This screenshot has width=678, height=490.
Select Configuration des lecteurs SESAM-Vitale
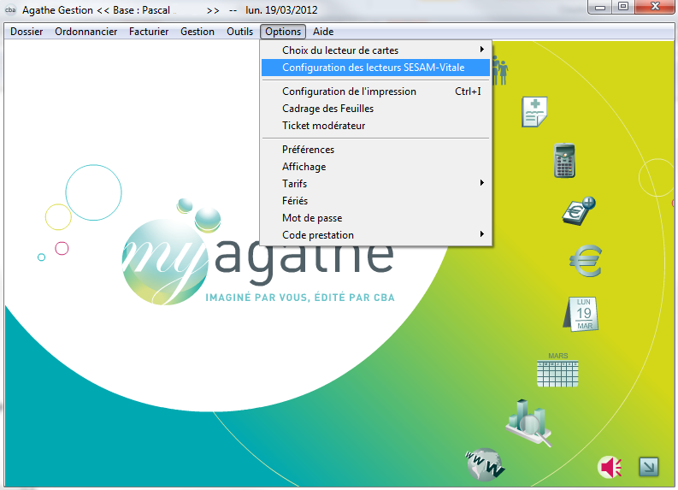pos(375,68)
